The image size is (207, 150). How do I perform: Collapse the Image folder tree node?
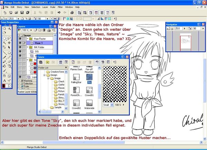[48, 78]
